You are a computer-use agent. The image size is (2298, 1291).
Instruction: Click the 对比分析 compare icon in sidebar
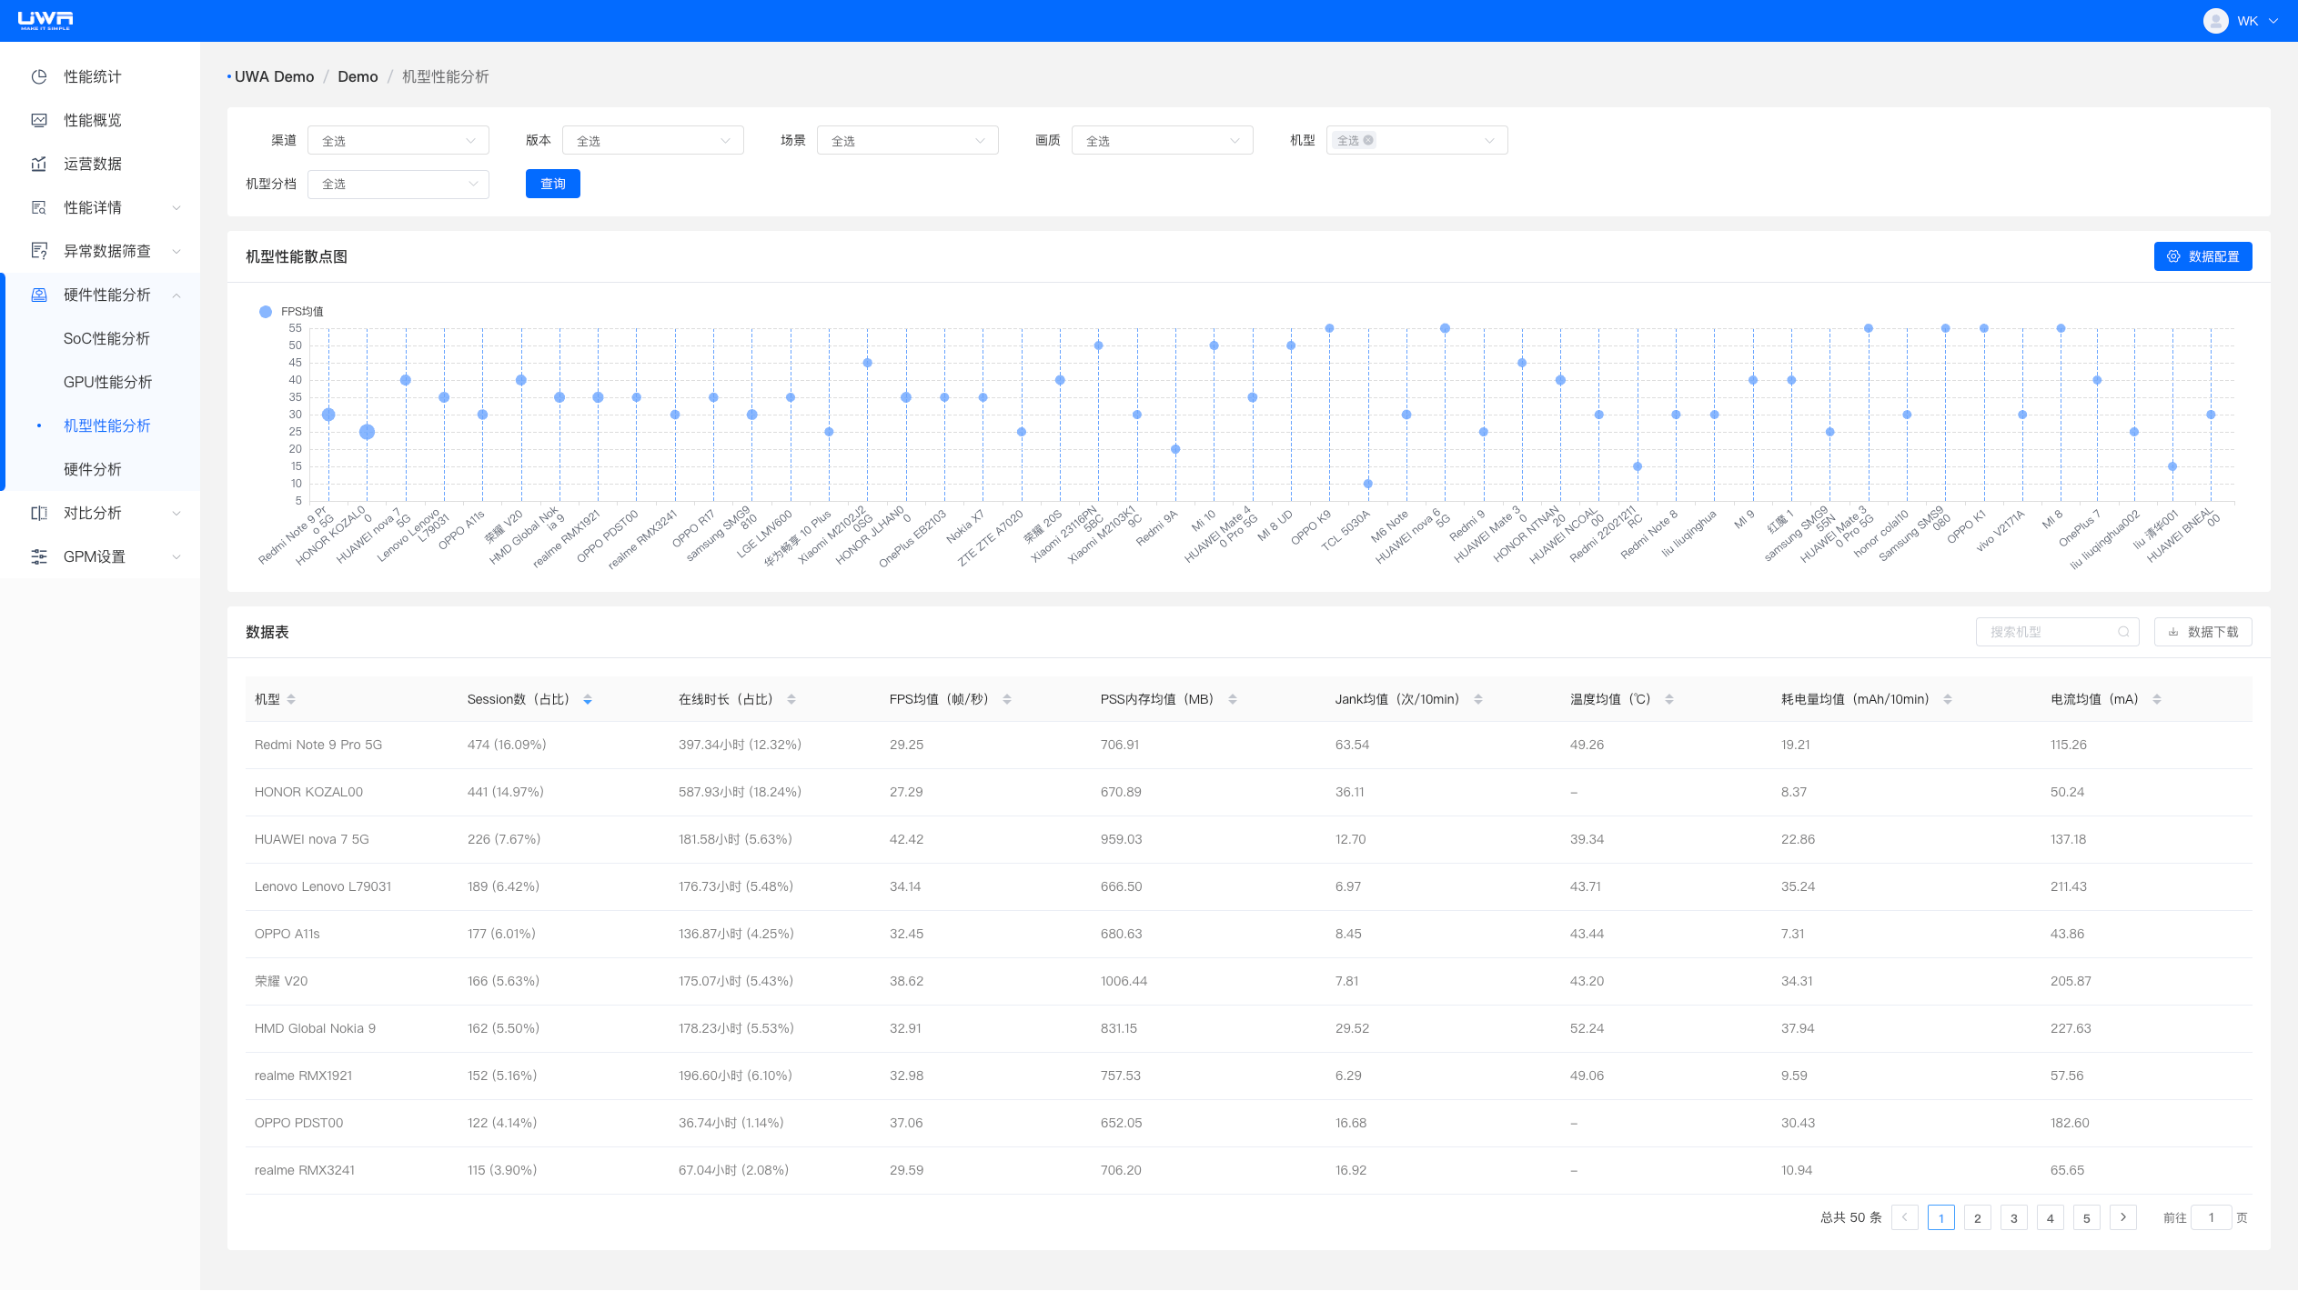coord(39,514)
